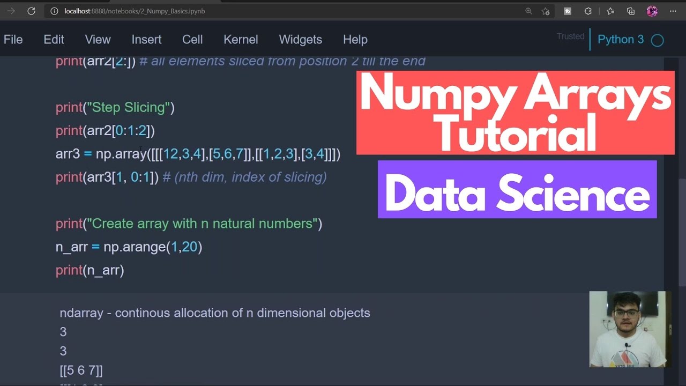Click the browser forward arrow
686x386 pixels.
click(x=11, y=11)
